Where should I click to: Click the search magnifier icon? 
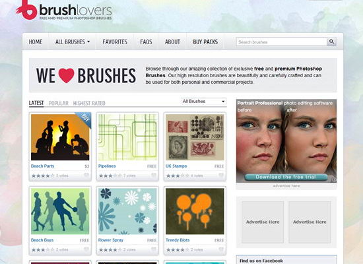(x=331, y=42)
